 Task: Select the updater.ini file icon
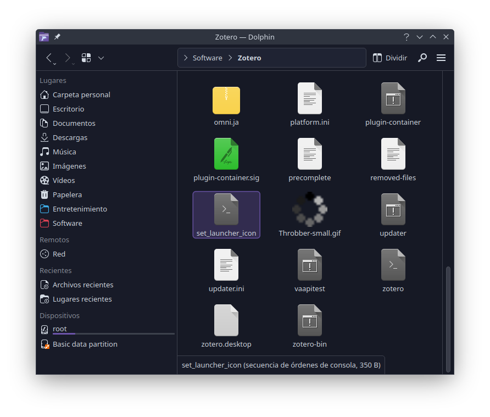[226, 265]
